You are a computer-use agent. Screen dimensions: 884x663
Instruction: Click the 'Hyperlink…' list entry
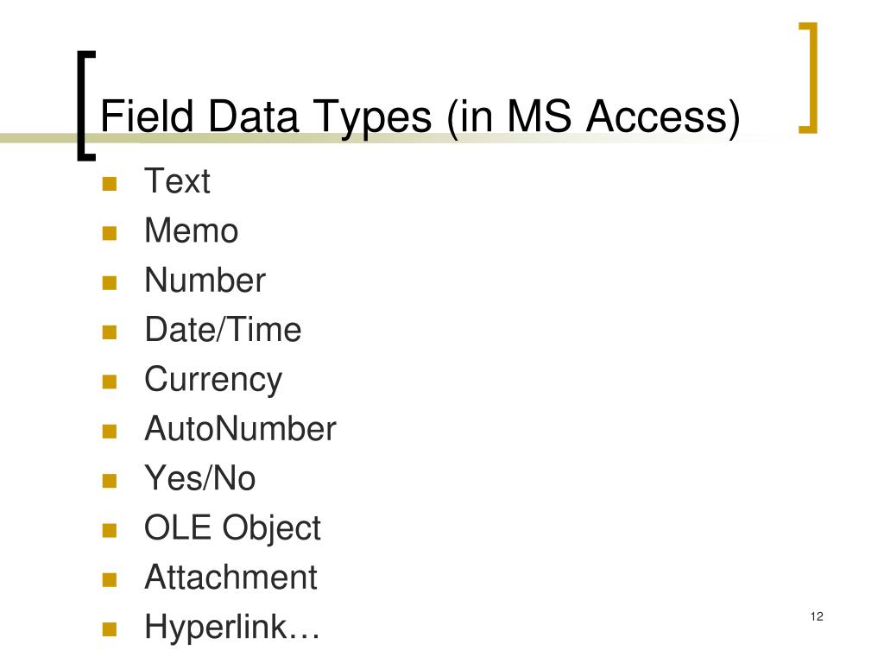[x=231, y=627]
